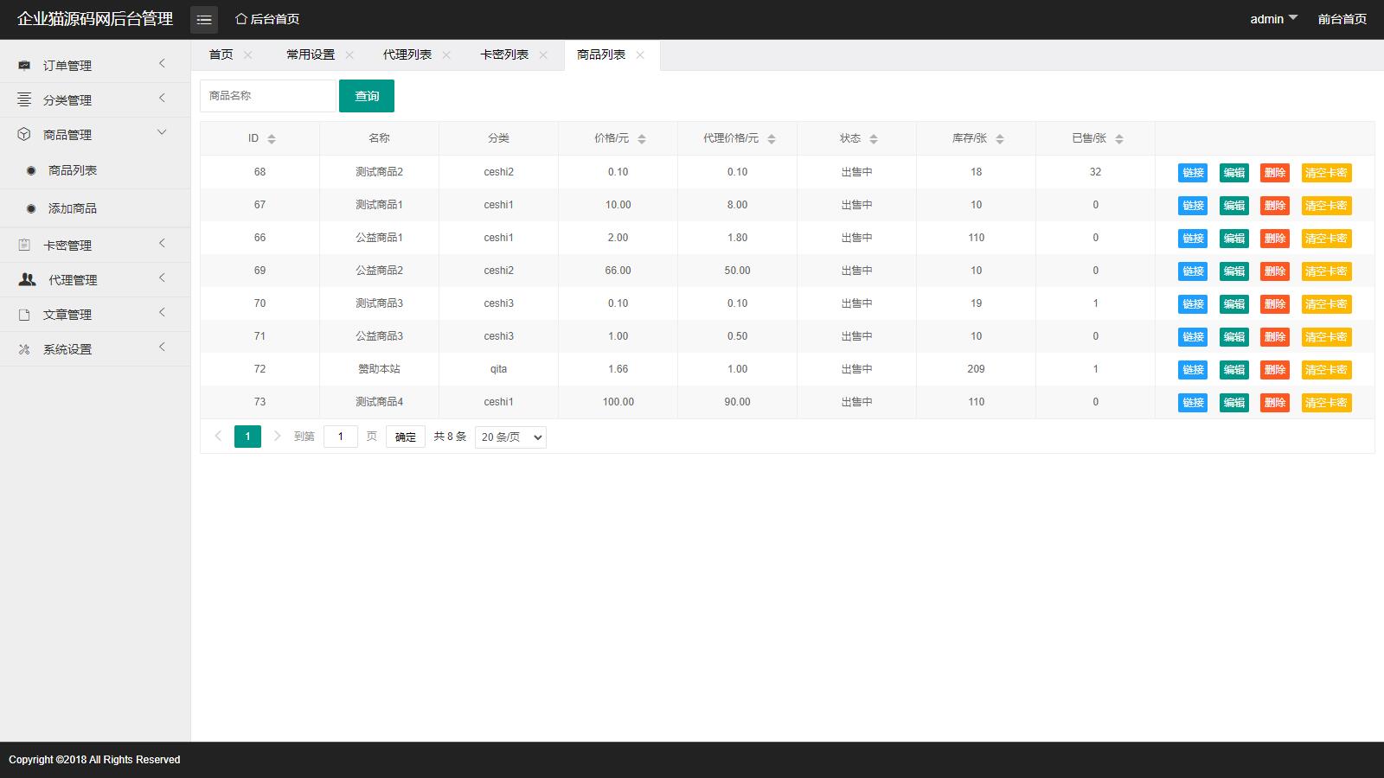Close the 代理列表 tab
The height and width of the screenshot is (778, 1384).
coord(446,55)
